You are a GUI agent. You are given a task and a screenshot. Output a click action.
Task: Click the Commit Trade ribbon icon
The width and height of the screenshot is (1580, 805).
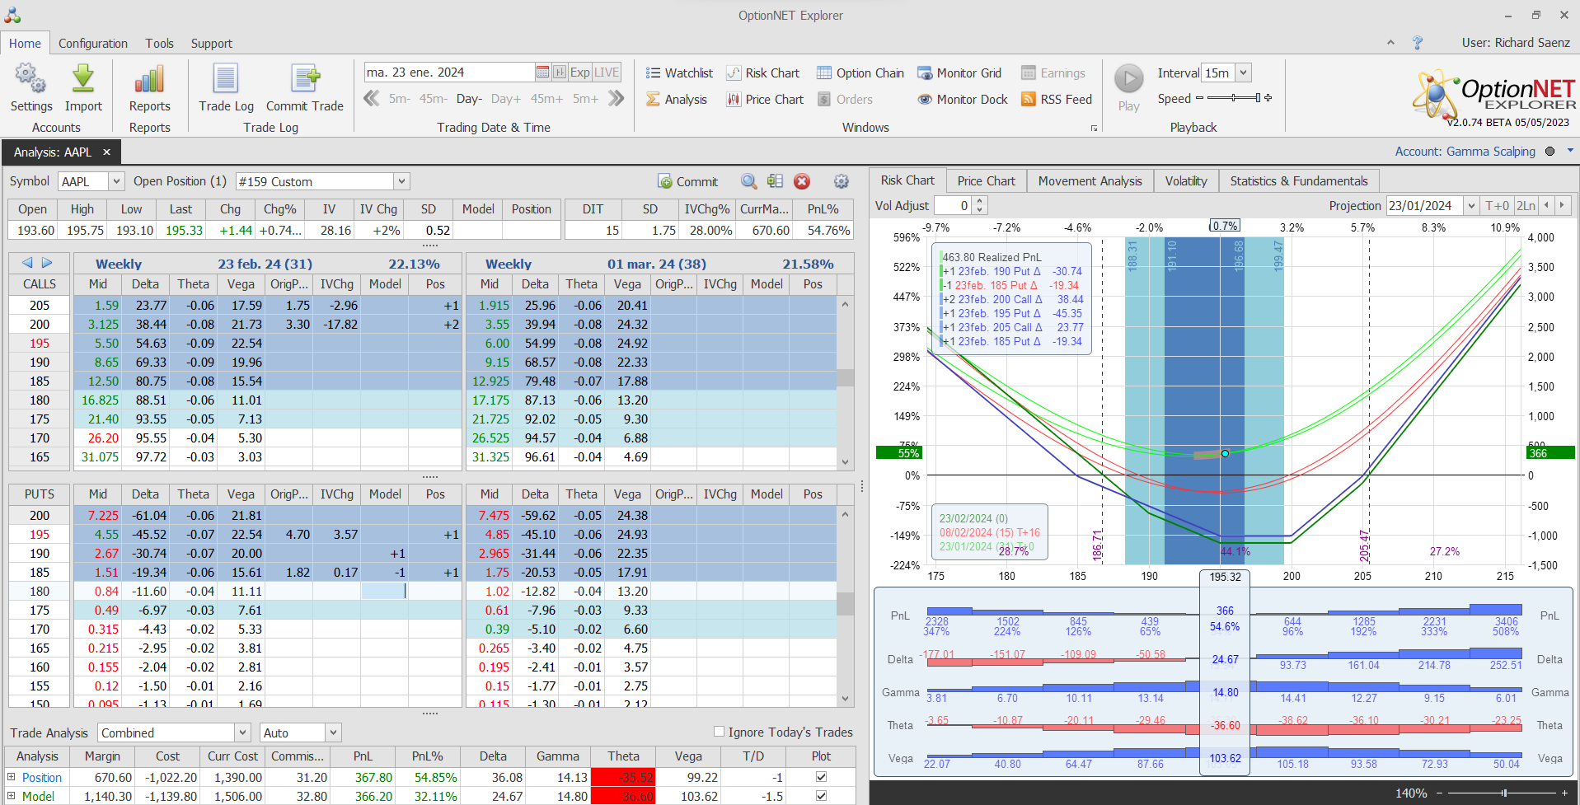[305, 79]
